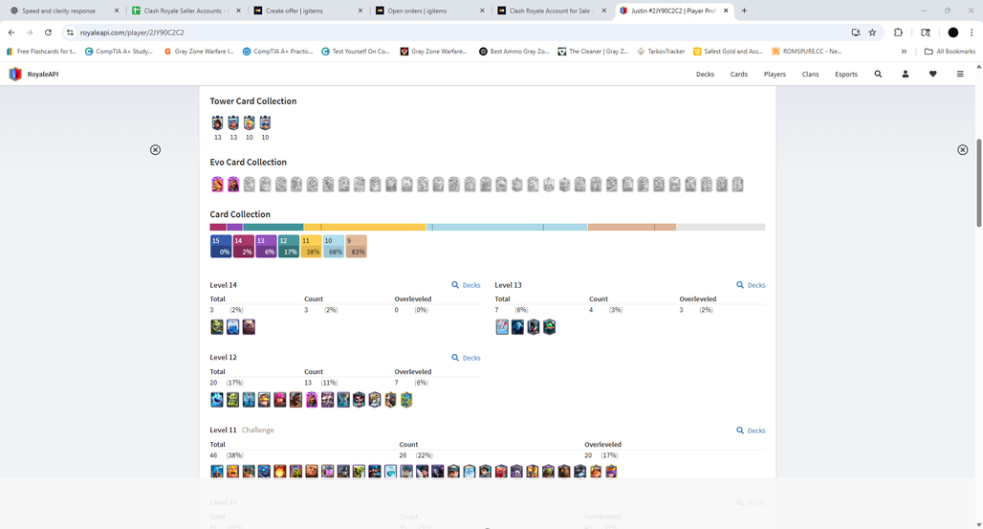Click the first card icon under Level 14

pos(217,327)
